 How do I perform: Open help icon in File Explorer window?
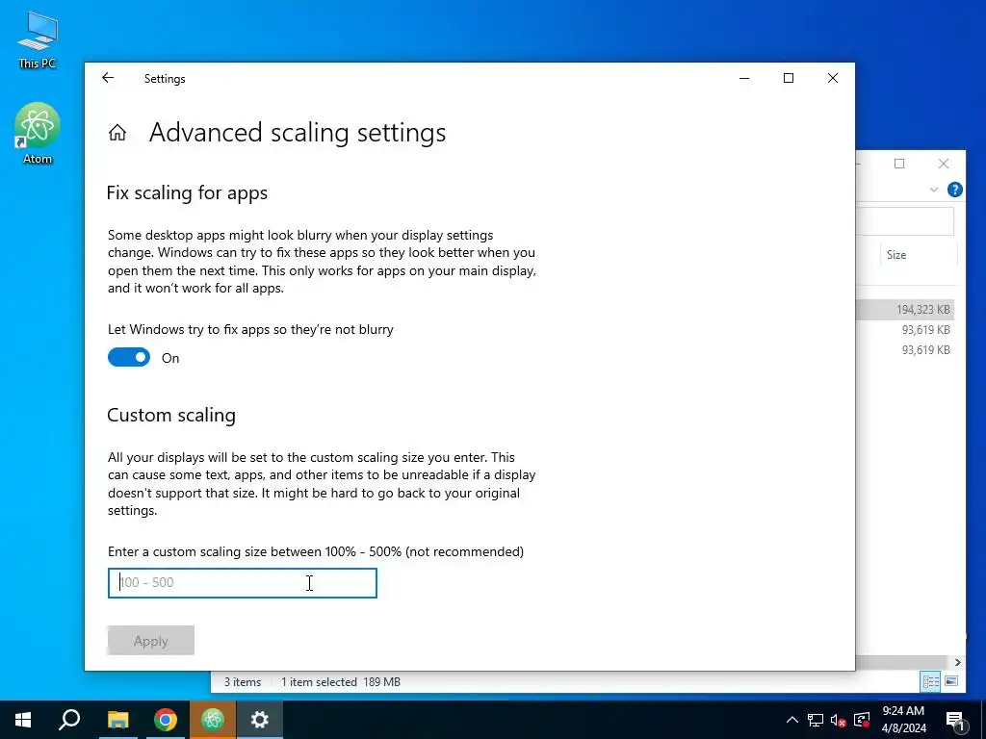coord(954,190)
